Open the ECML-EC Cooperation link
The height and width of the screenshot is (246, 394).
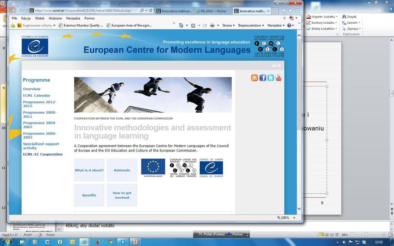click(43, 154)
